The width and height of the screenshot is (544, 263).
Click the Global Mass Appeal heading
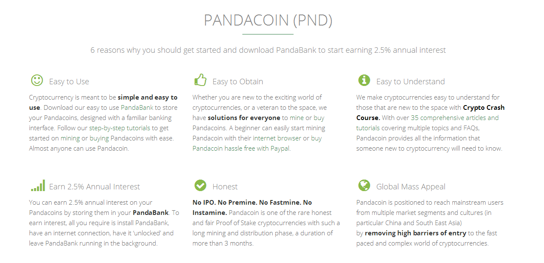[411, 186]
